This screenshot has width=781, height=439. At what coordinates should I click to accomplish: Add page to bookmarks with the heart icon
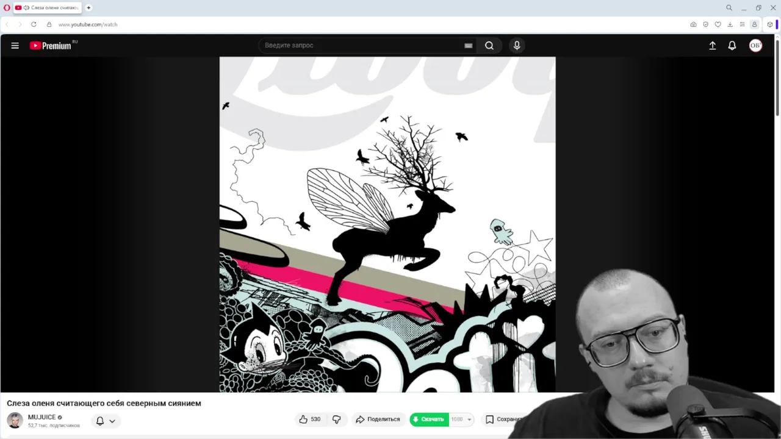(718, 24)
